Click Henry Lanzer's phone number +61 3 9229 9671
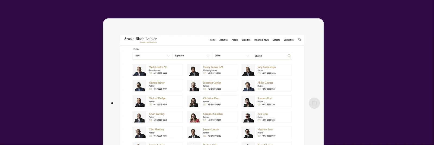The width and height of the screenshot is (434, 145). (214, 73)
